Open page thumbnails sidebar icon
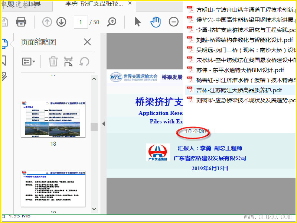297x223 pixels. coord(4,44)
